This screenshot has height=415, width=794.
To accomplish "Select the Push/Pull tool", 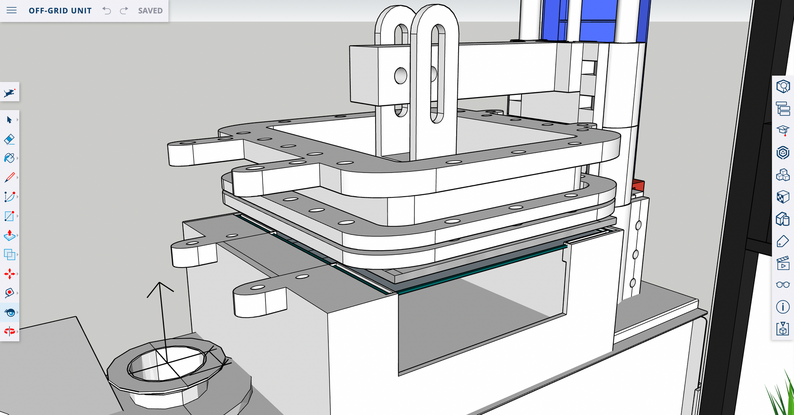I will coord(9,235).
